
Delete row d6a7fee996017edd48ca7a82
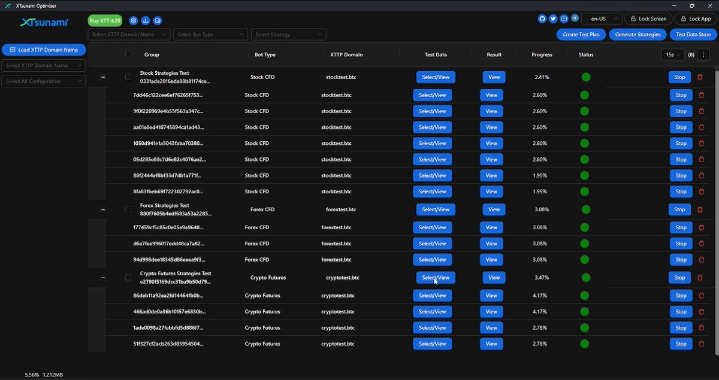tap(701, 244)
